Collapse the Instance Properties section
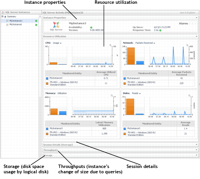The height and width of the screenshot is (179, 200). pyautogui.click(x=197, y=17)
